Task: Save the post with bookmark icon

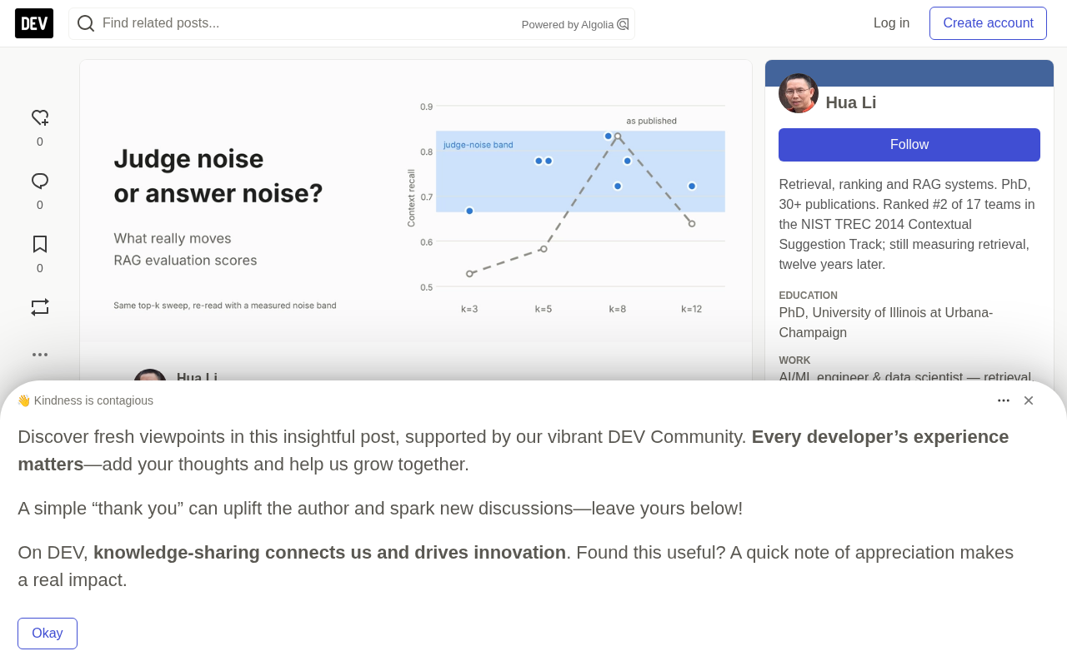Action: point(40,245)
